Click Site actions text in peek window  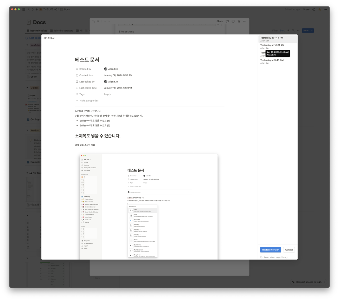point(126,32)
